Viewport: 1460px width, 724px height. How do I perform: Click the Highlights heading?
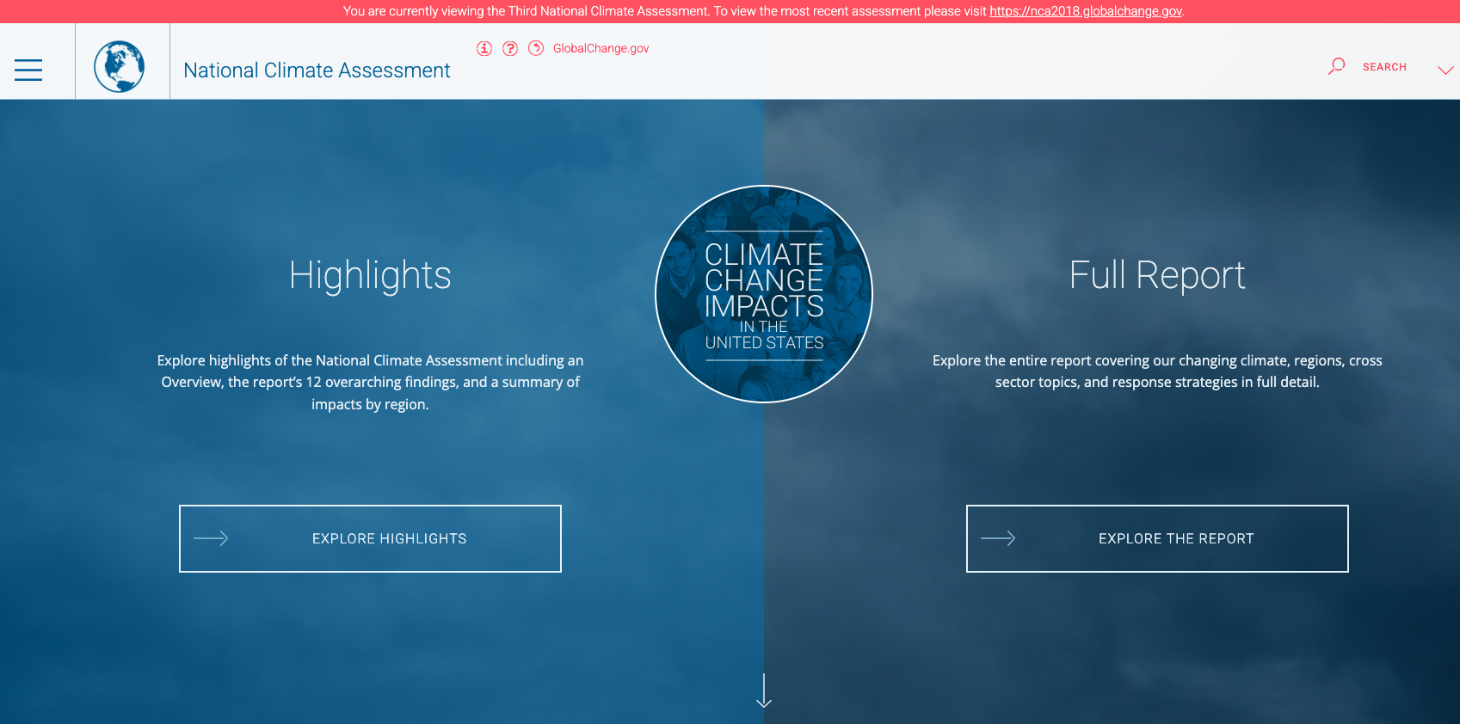[370, 275]
